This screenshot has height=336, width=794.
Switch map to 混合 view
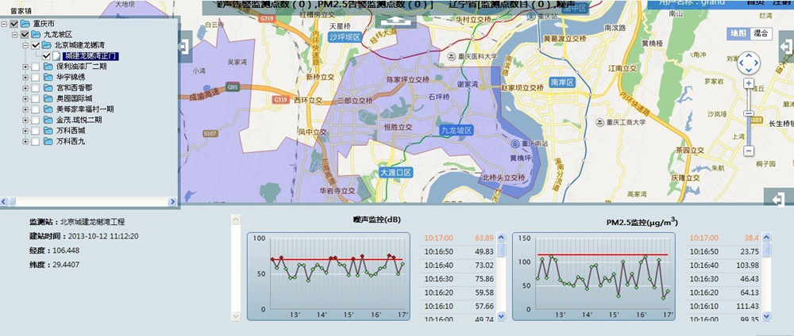coord(761,33)
